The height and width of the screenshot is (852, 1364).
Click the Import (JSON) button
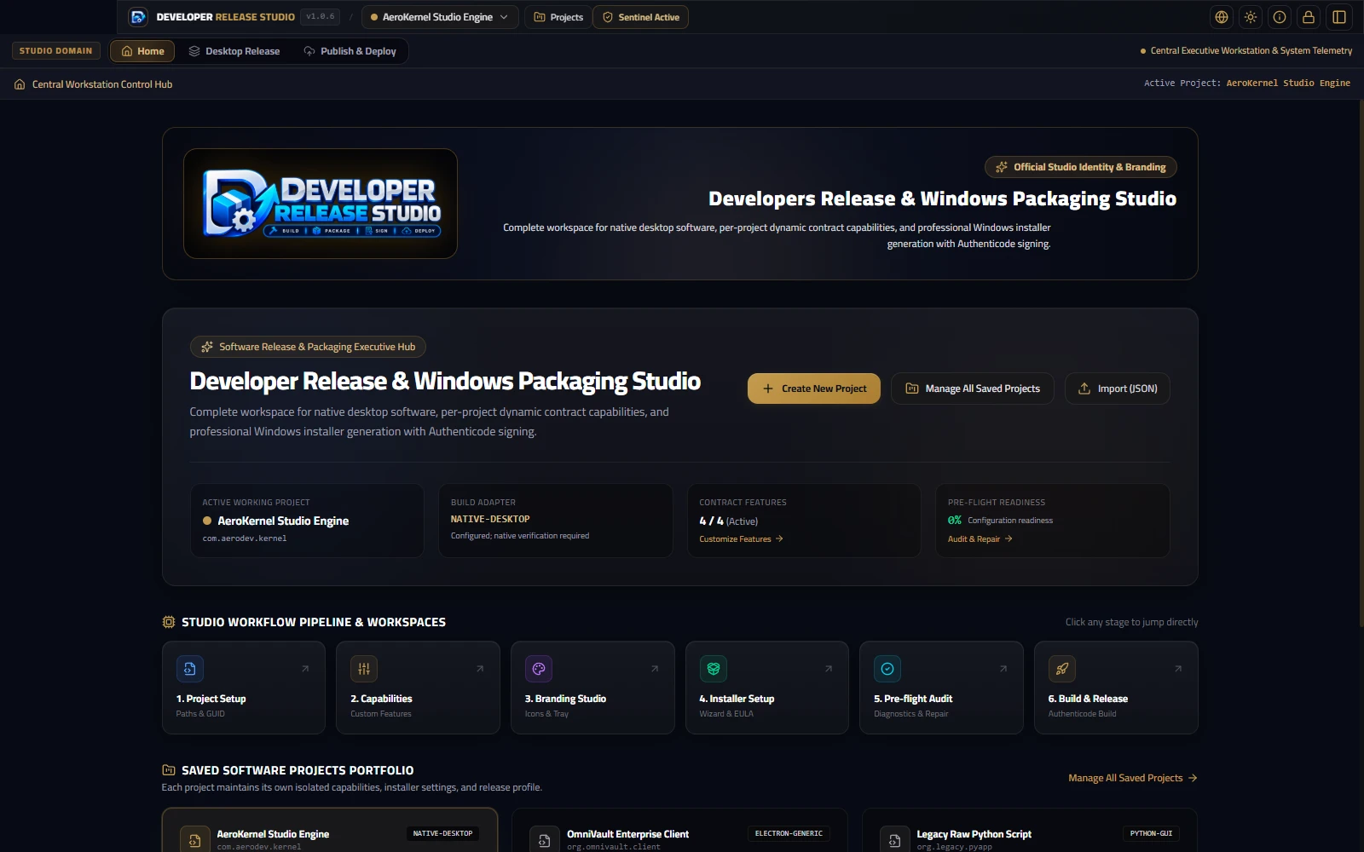pyautogui.click(x=1118, y=389)
